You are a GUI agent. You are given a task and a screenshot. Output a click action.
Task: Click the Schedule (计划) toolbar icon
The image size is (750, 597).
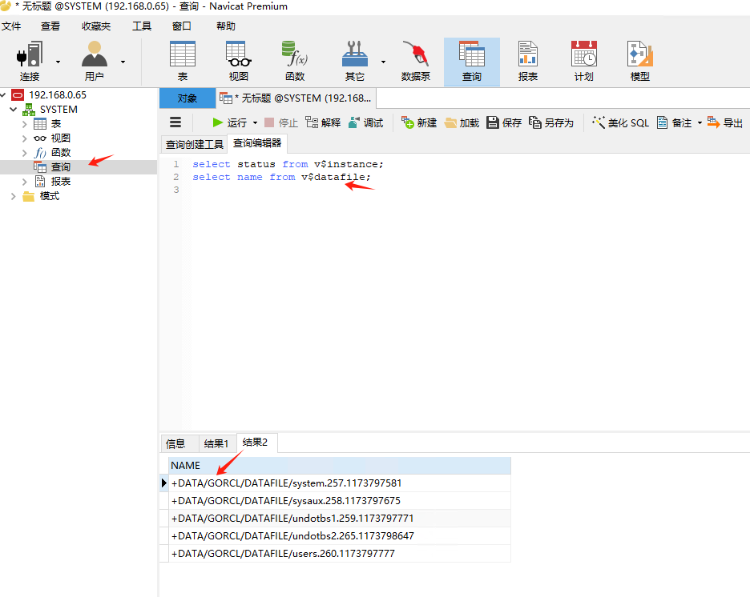584,54
